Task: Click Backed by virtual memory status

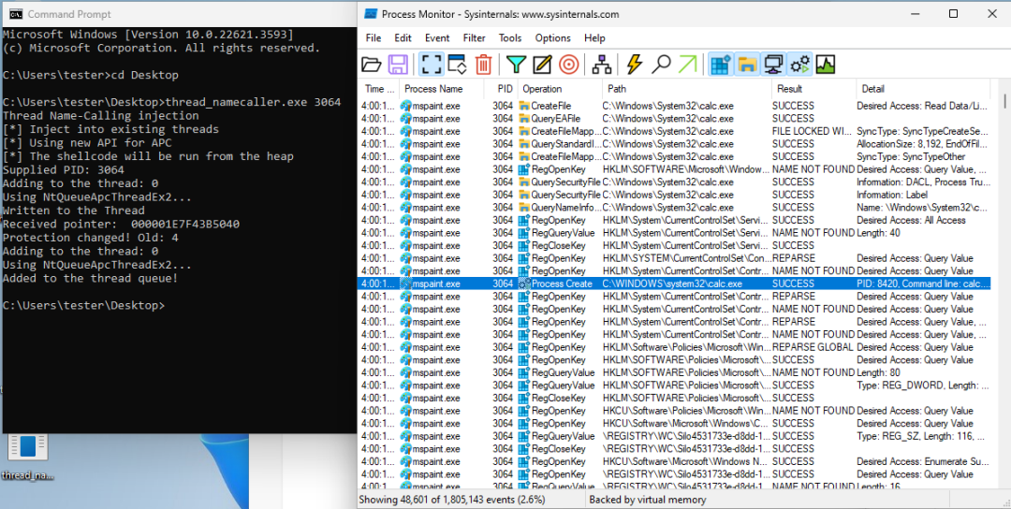Action: (648, 500)
